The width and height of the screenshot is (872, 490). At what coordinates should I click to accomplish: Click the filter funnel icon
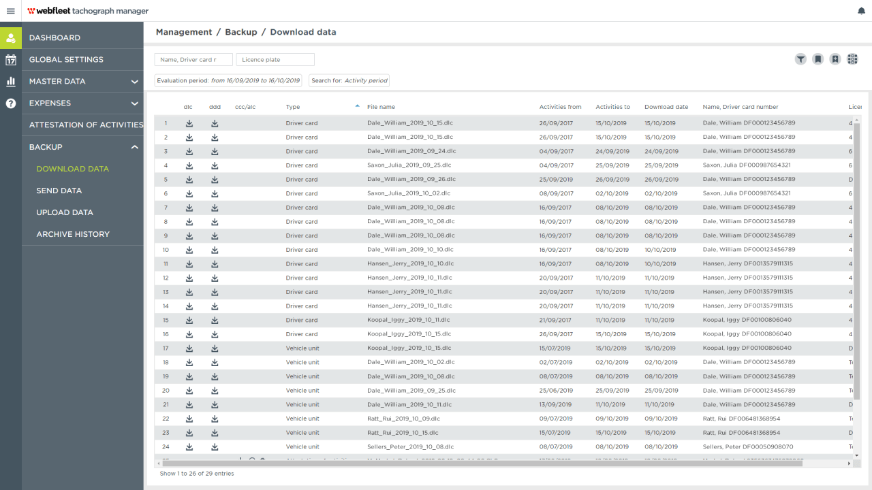point(800,59)
